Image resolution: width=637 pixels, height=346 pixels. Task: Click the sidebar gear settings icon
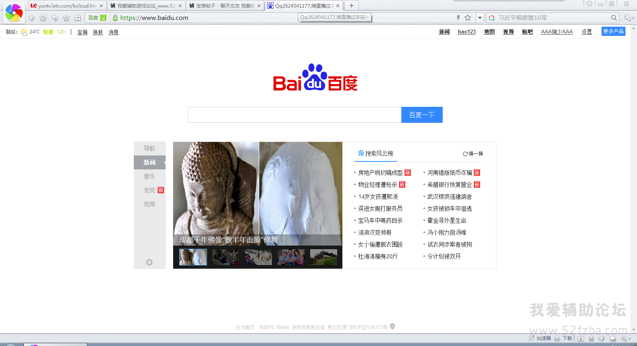(x=149, y=262)
